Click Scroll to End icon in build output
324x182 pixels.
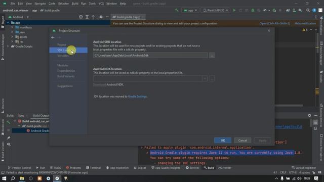point(315,128)
